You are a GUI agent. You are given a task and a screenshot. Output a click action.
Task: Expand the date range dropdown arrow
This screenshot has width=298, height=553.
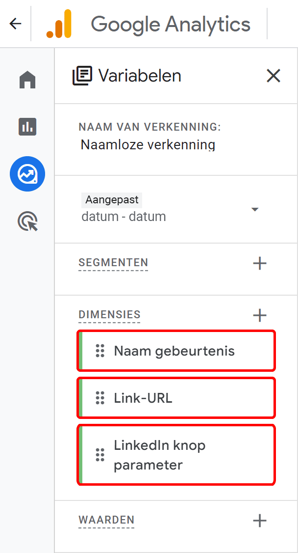(254, 210)
